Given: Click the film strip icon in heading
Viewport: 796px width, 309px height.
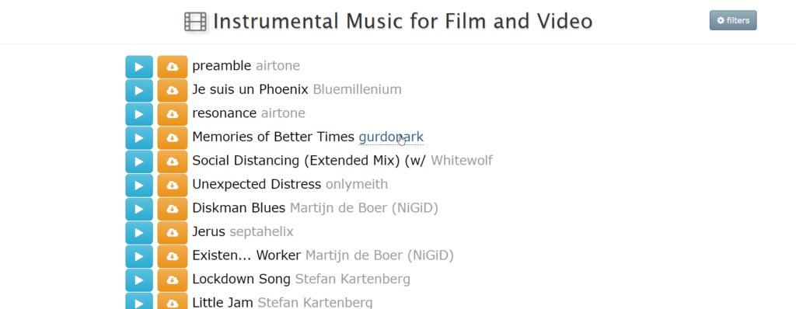Looking at the screenshot, I should (x=195, y=22).
